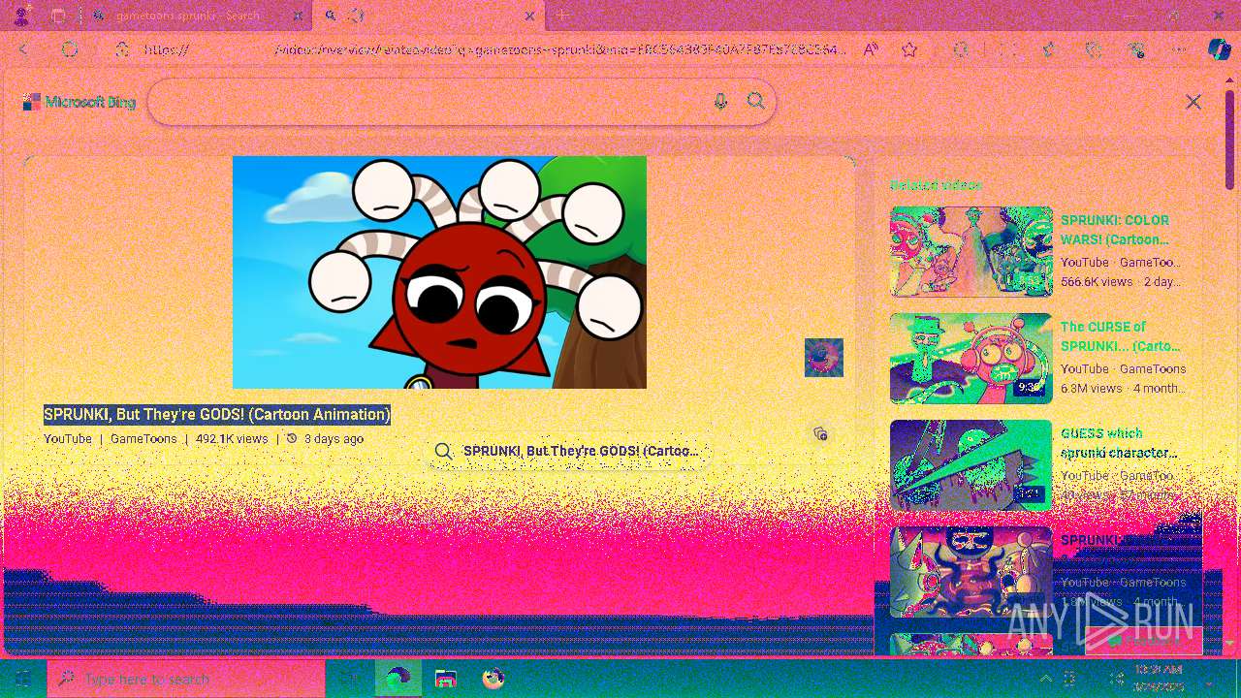Viewport: 1241px width, 698px height.
Task: Open a new tab with plus button
Action: click(562, 16)
